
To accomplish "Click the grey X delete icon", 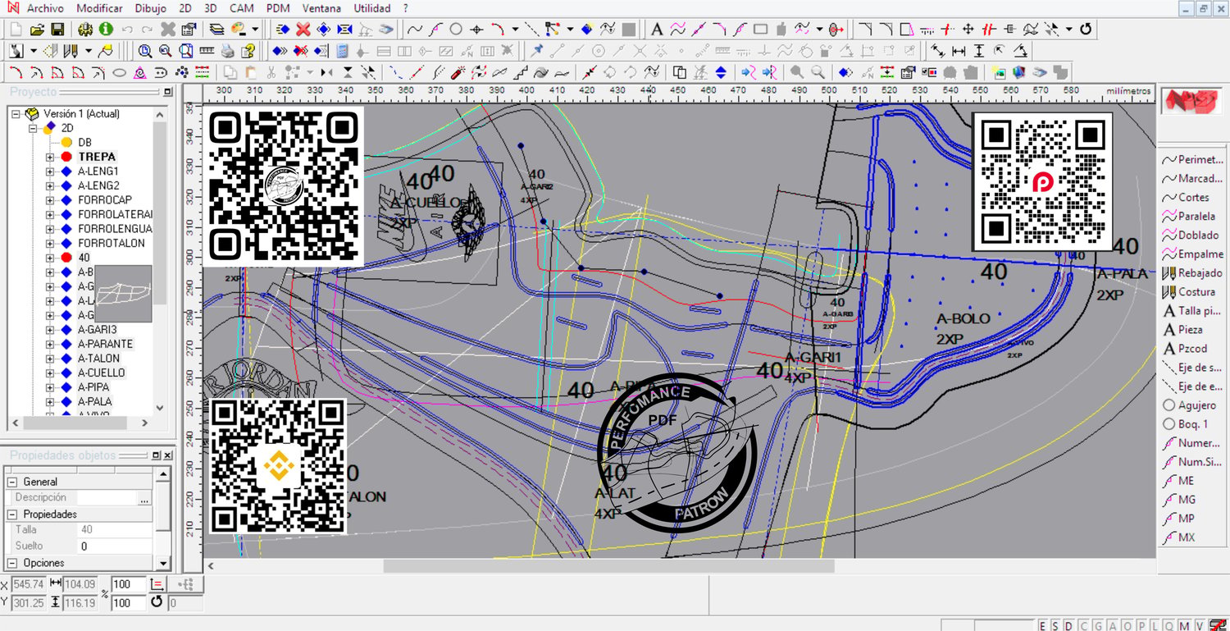I will pyautogui.click(x=168, y=30).
